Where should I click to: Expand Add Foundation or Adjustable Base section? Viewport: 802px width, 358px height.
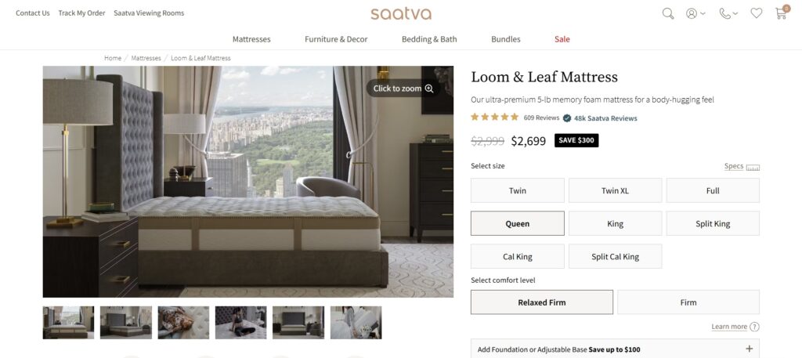coord(615,349)
